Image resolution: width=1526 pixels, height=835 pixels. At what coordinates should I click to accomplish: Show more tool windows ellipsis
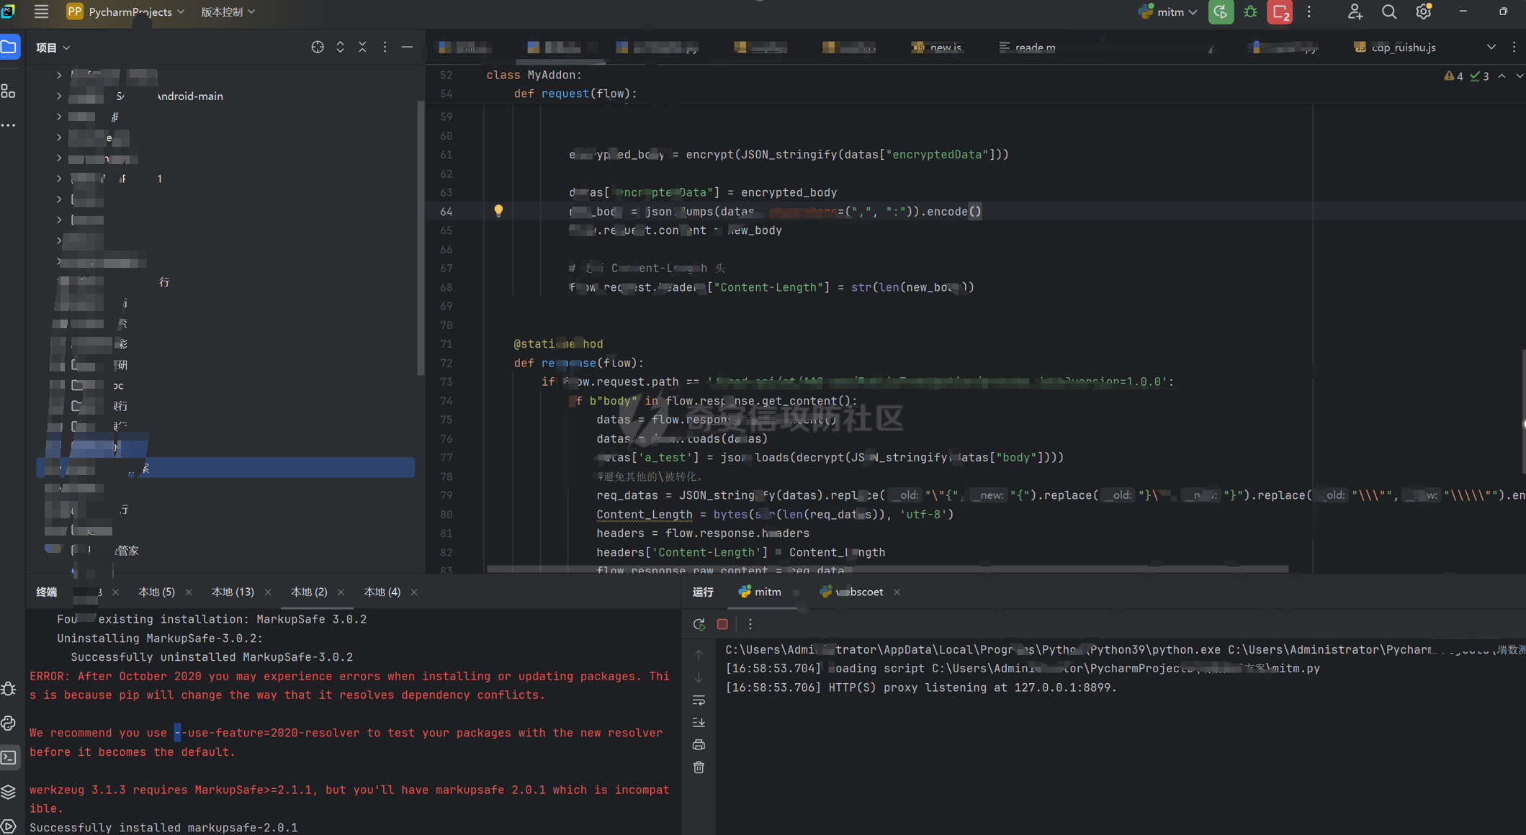click(9, 125)
